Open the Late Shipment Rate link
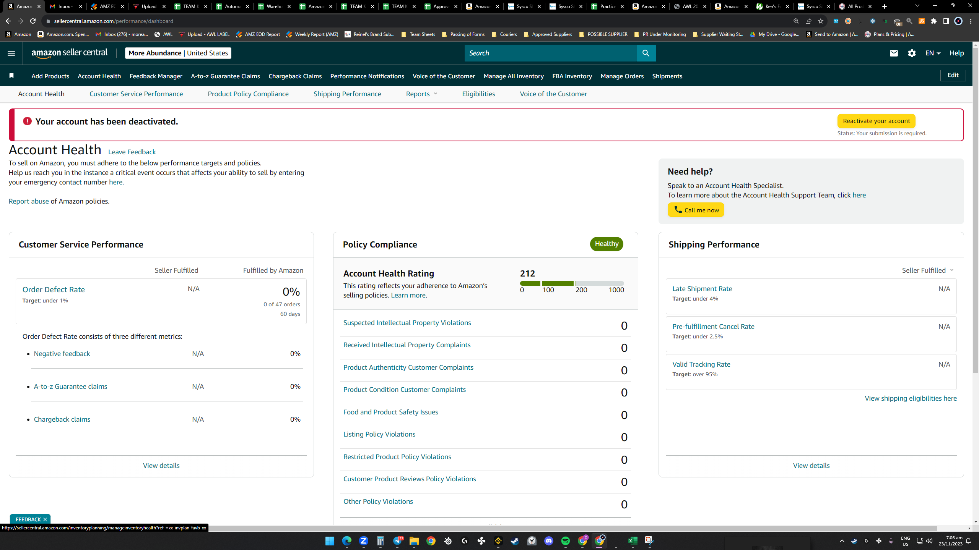 pos(702,289)
